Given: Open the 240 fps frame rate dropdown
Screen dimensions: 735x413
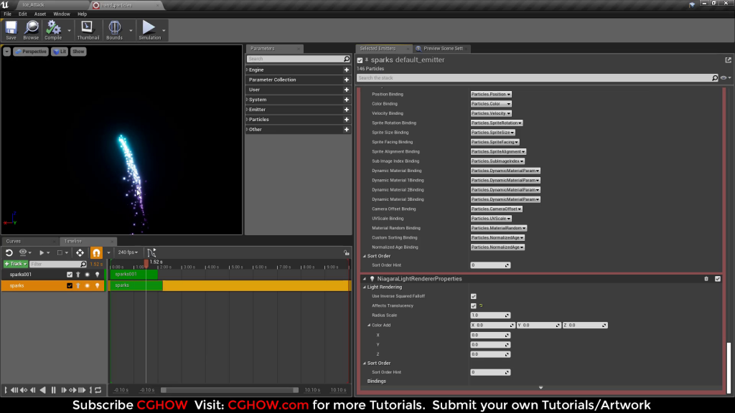Looking at the screenshot, I should (128, 252).
